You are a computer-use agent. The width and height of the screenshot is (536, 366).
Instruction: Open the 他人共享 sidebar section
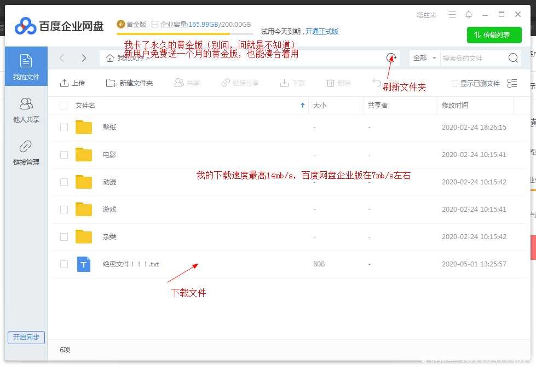(26, 110)
